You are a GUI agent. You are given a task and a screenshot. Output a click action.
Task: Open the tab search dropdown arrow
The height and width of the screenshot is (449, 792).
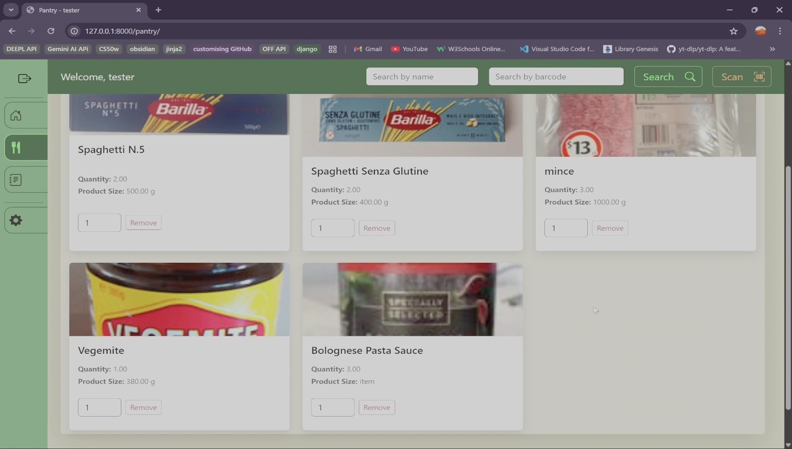[x=11, y=10]
